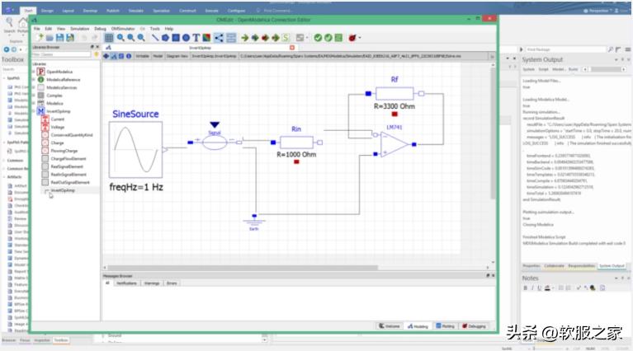Screen dimensions: 633x351
Task: Expand the OpenModelica library node
Action: point(33,71)
